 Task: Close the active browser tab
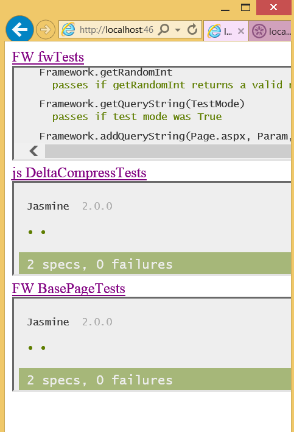tap(241, 31)
